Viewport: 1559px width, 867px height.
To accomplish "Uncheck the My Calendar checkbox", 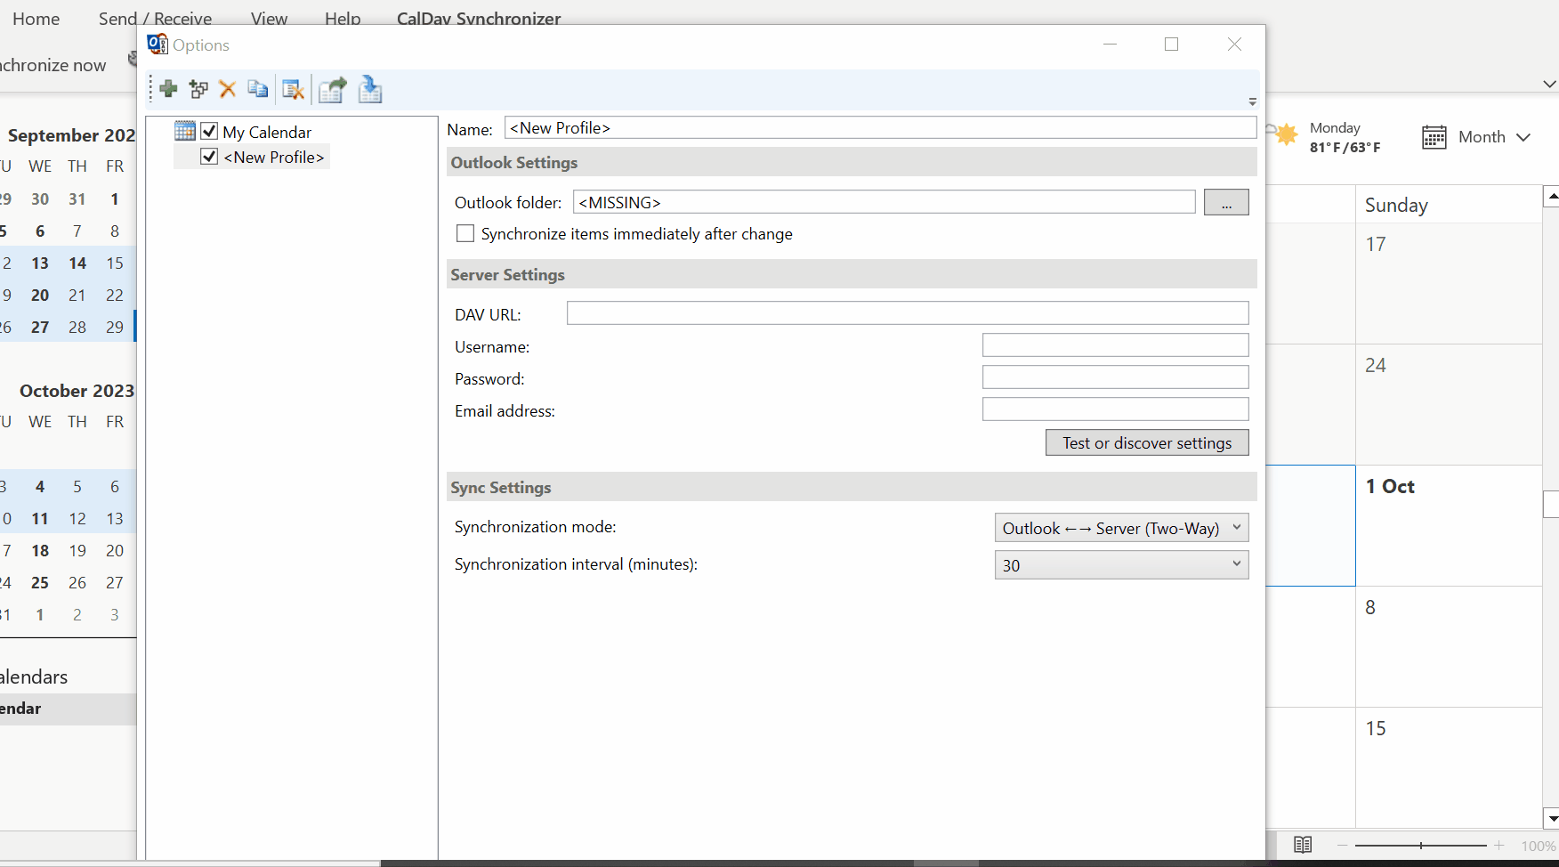I will click(x=209, y=130).
